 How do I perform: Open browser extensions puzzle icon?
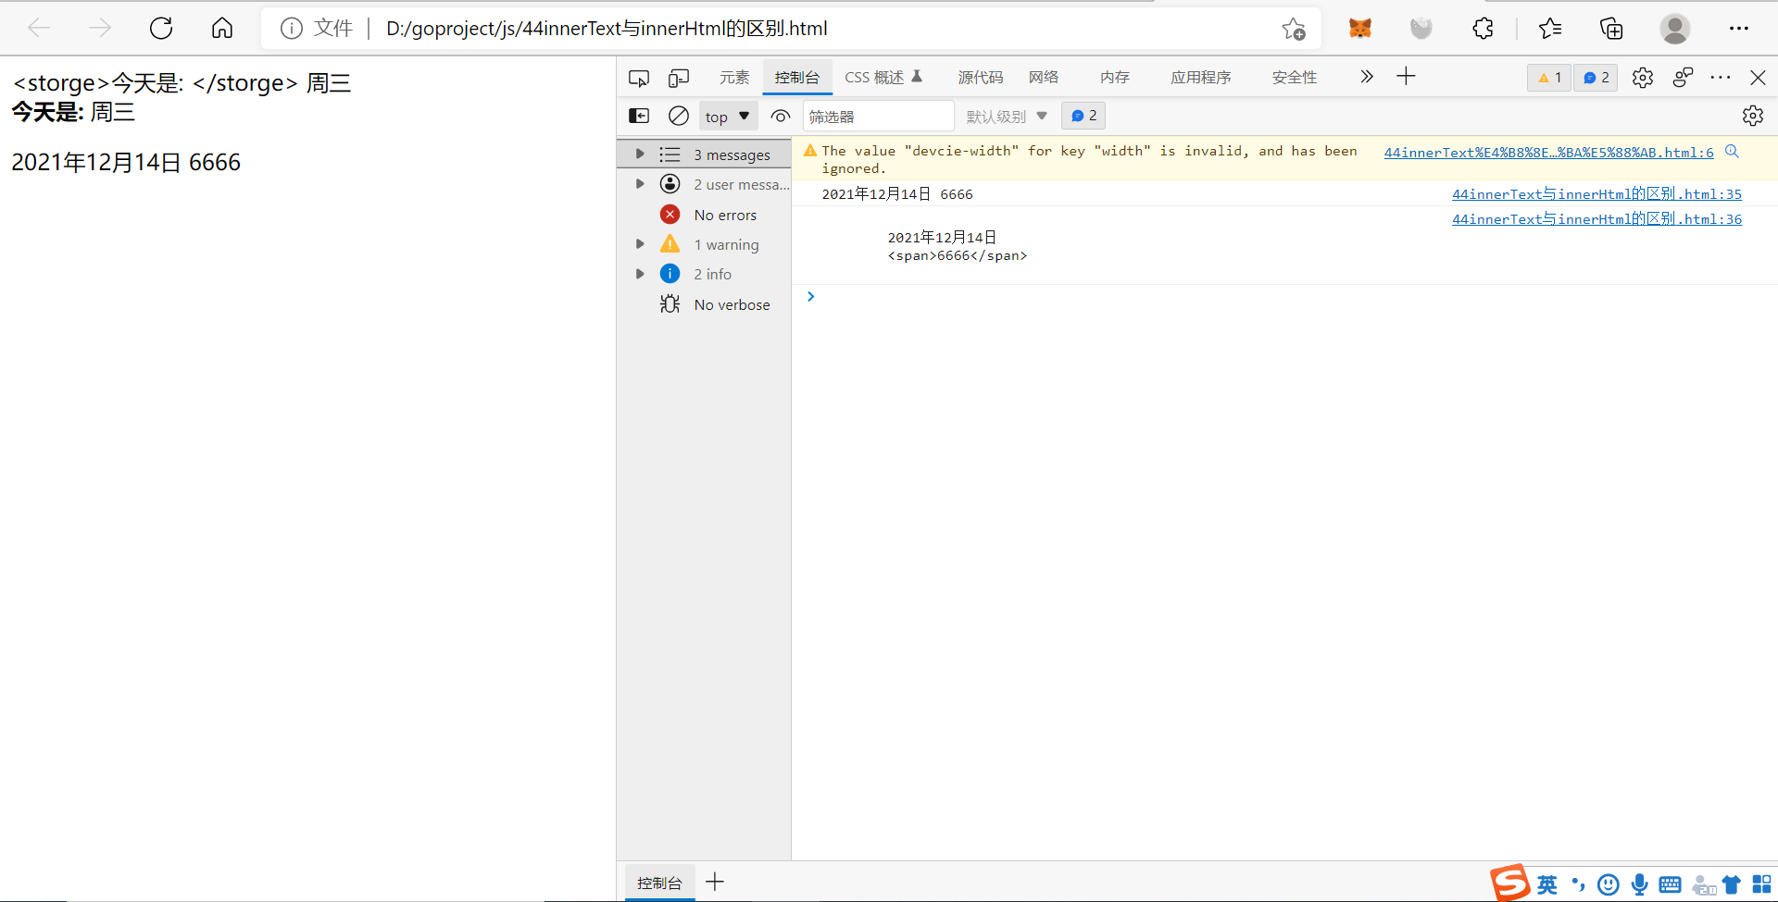[x=1484, y=29]
